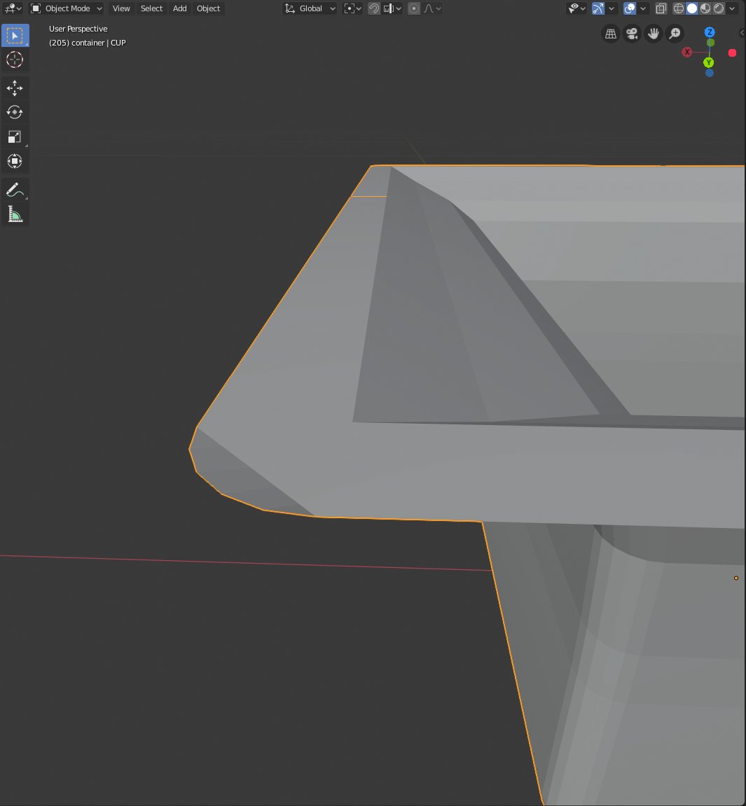Open the Select menu
Viewport: 746px width, 806px height.
tap(152, 8)
